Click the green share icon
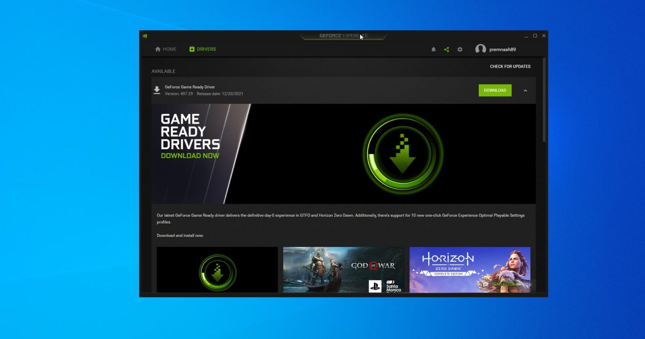Image resolution: width=645 pixels, height=339 pixels. [446, 50]
